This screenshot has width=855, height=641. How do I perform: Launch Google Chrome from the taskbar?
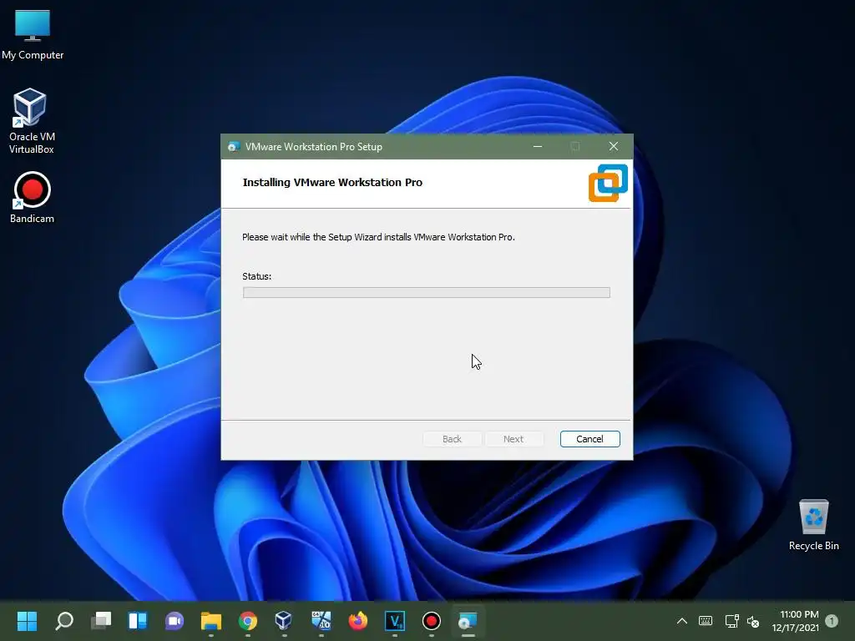247,621
